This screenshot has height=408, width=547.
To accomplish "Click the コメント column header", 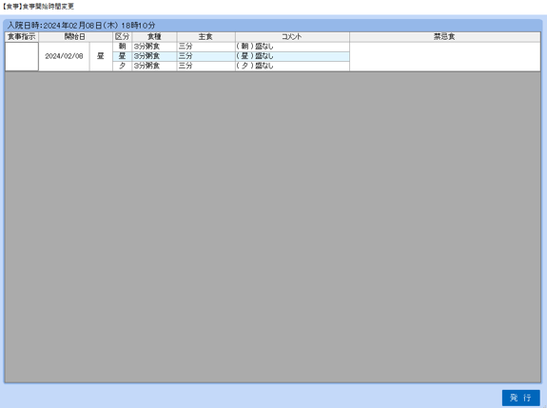I will click(292, 36).
